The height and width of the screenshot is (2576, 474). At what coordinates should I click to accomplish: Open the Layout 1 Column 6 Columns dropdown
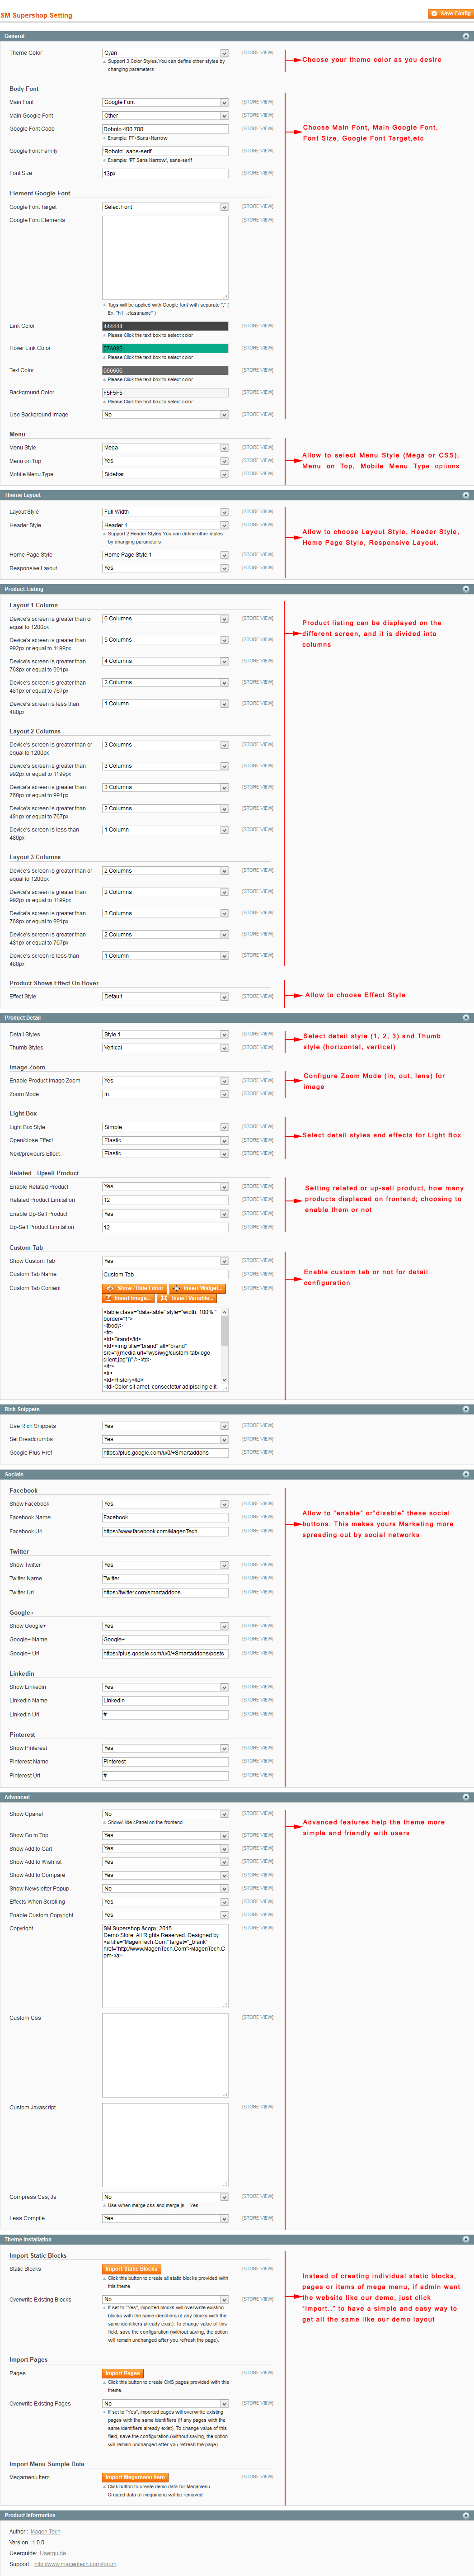165,619
